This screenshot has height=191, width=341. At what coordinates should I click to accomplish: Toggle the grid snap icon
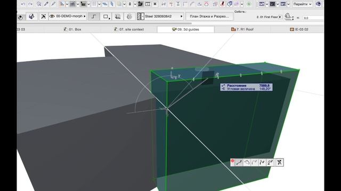coord(94,4)
